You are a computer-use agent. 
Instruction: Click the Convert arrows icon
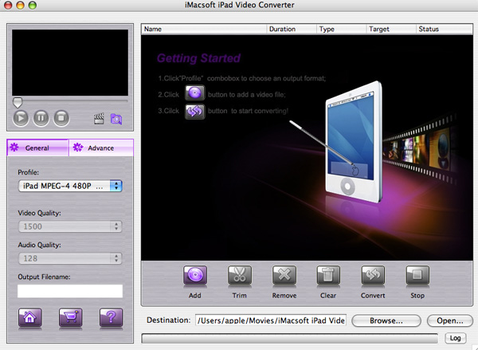coord(373,276)
